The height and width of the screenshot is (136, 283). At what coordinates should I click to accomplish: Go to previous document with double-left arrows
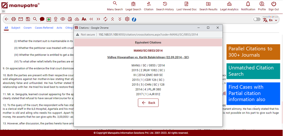(x=91, y=19)
